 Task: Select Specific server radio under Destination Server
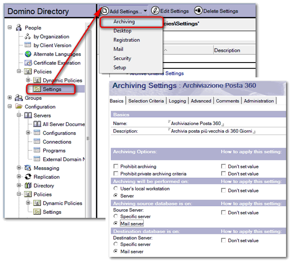(116, 244)
